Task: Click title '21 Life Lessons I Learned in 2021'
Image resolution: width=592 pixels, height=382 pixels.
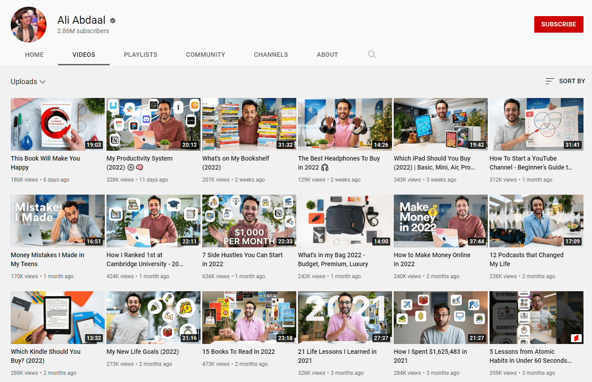Action: pos(337,356)
